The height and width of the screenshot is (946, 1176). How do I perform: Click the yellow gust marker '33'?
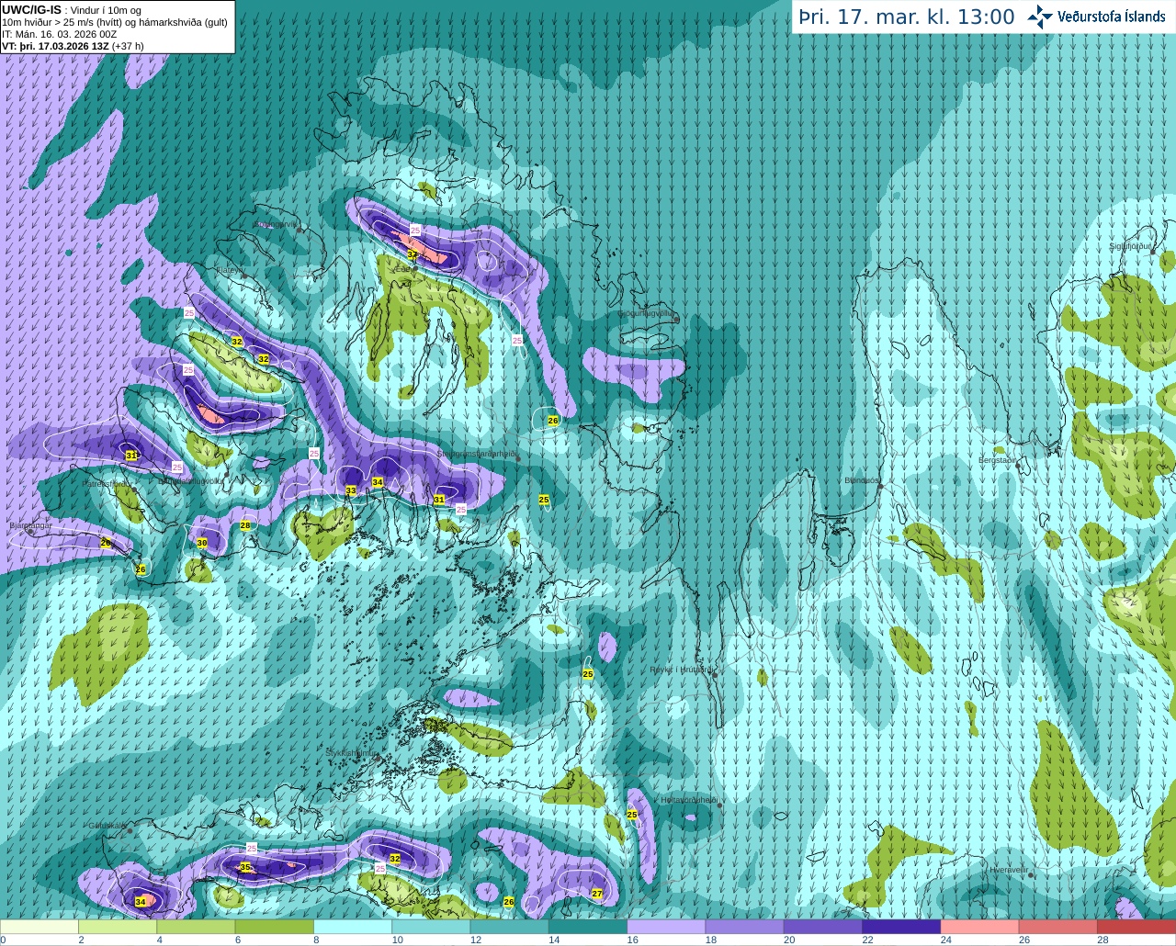point(351,491)
